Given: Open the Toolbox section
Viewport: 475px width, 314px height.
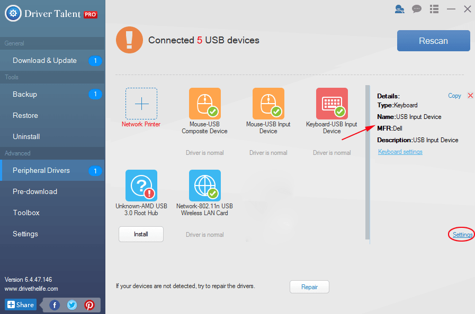Looking at the screenshot, I should coord(52,213).
